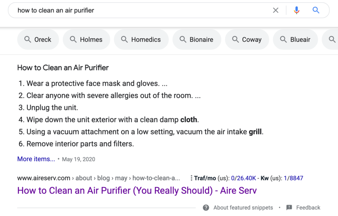Open Aire Serv article title link
The image size is (338, 216).
click(x=137, y=191)
